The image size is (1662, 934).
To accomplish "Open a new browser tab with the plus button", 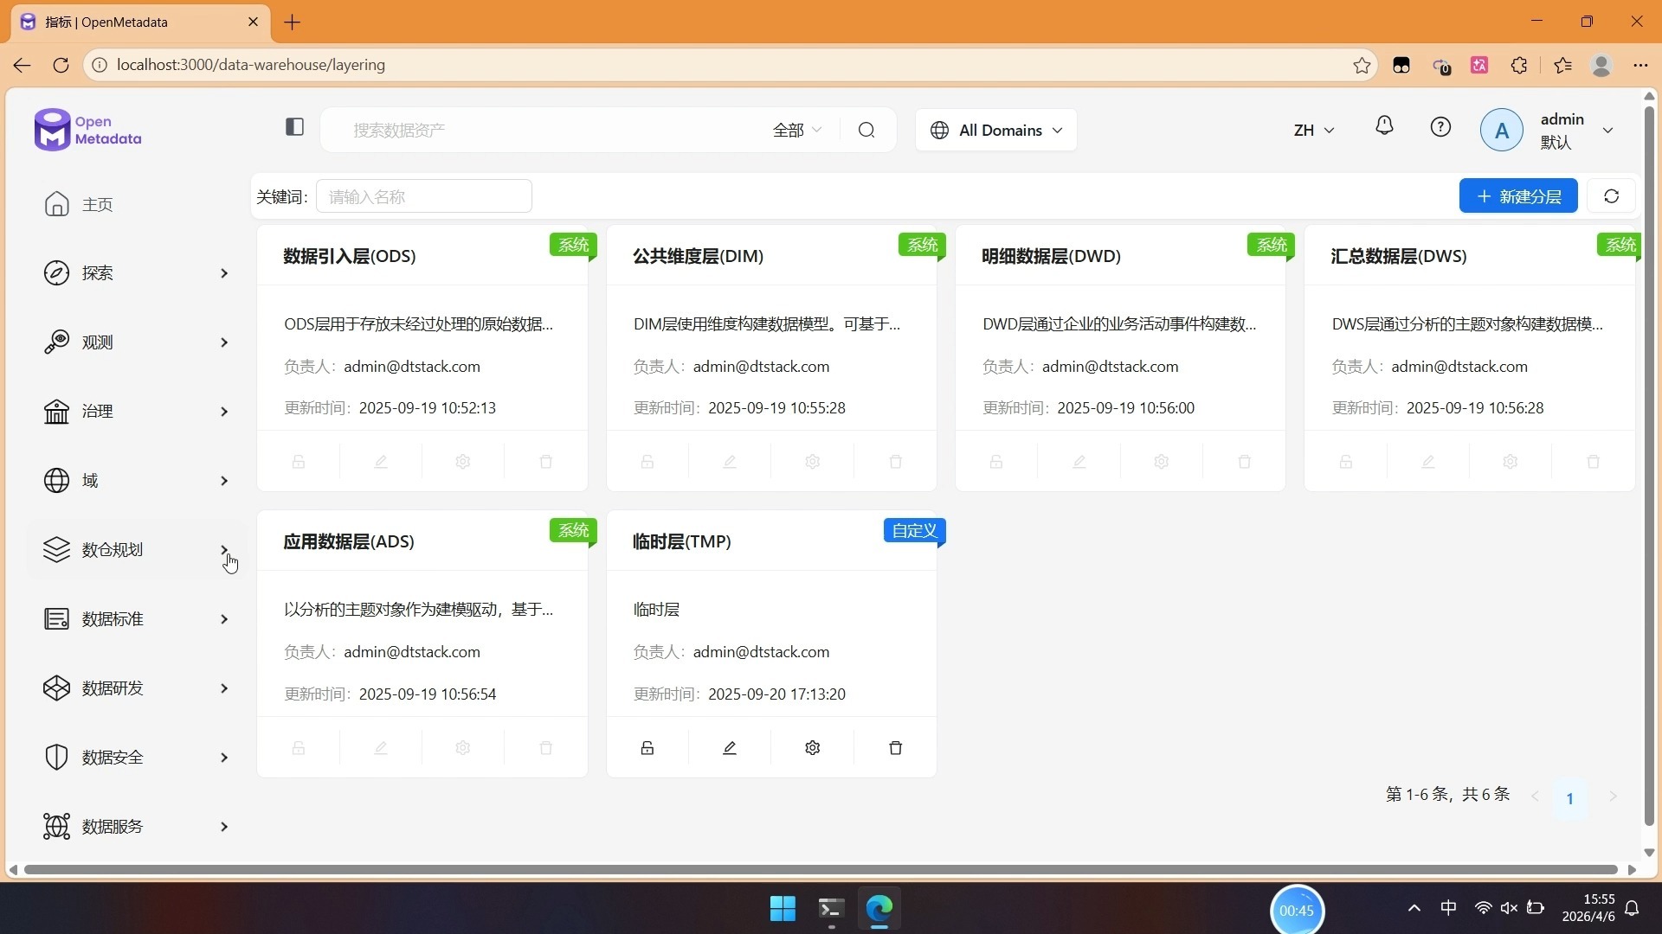I will (x=293, y=22).
